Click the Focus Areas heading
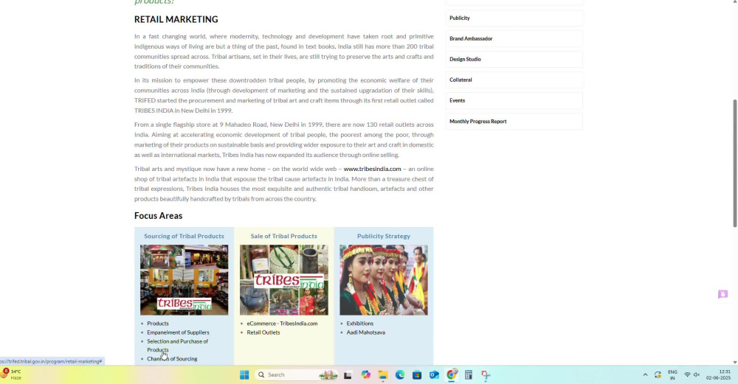Screen dimensions: 738x384 (x=158, y=216)
